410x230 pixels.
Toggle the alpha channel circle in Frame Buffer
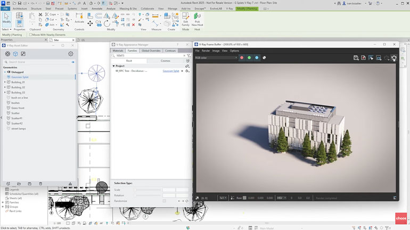point(264,57)
